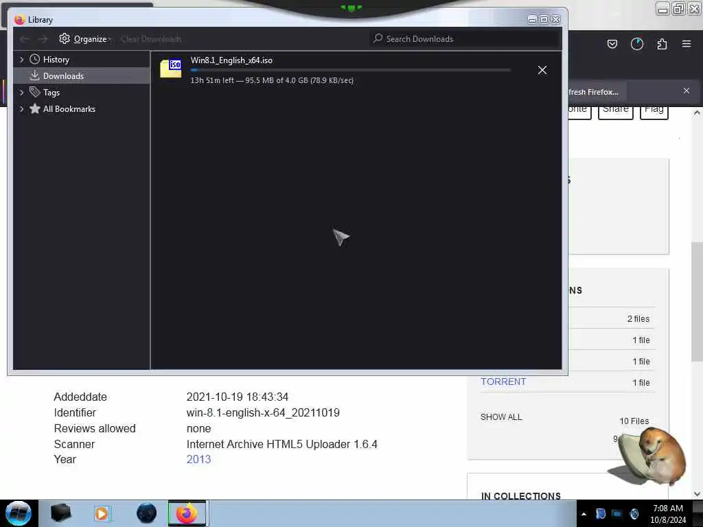
Task: Click the Addeddate value 2021-10-19 18:43:34
Action: point(237,397)
